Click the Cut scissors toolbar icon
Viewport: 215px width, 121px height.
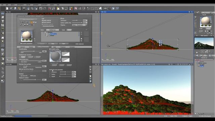[x=24, y=8]
